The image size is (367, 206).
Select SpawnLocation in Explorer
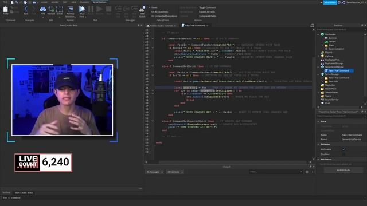(337, 49)
